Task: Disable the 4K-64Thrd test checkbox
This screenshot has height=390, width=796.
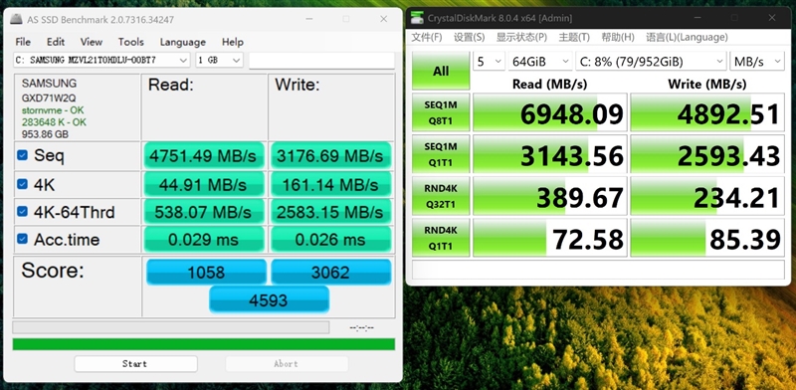Action: click(x=22, y=211)
